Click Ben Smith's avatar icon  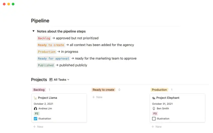(x=154, y=109)
